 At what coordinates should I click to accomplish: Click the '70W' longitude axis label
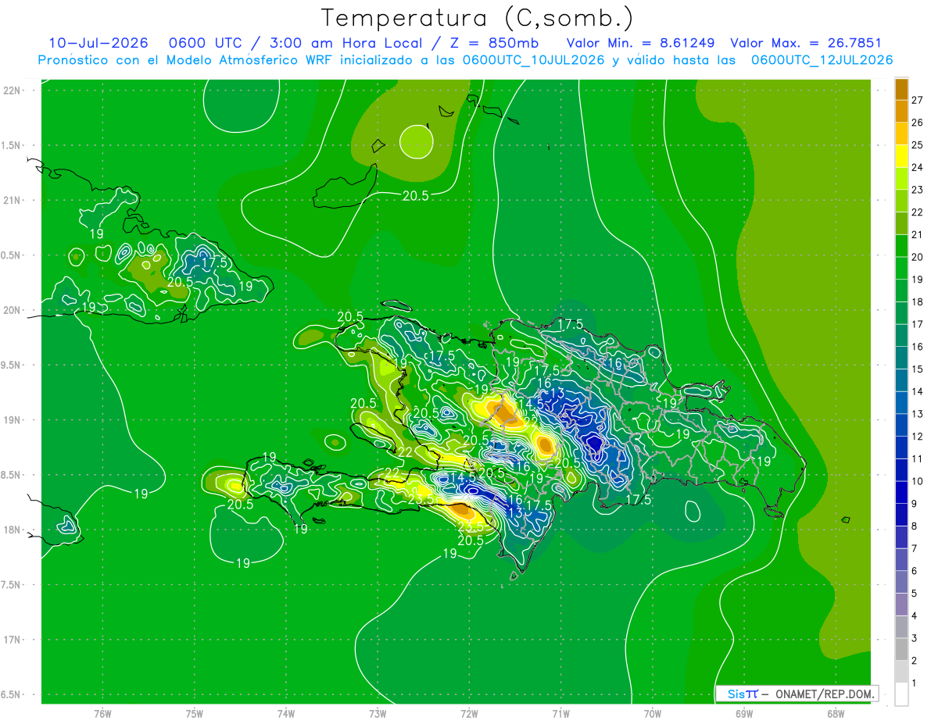point(653,714)
